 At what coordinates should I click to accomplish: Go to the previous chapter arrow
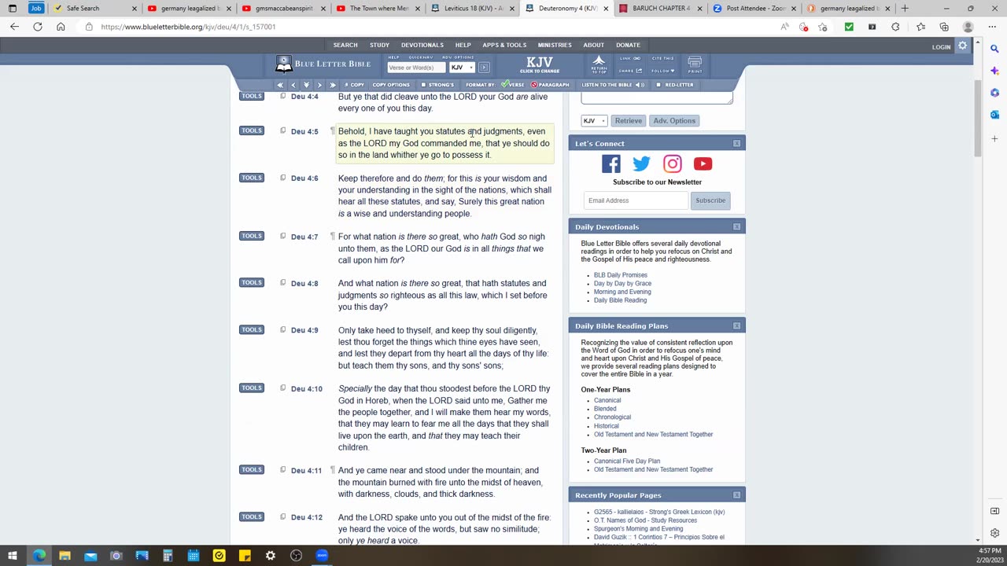point(293,85)
